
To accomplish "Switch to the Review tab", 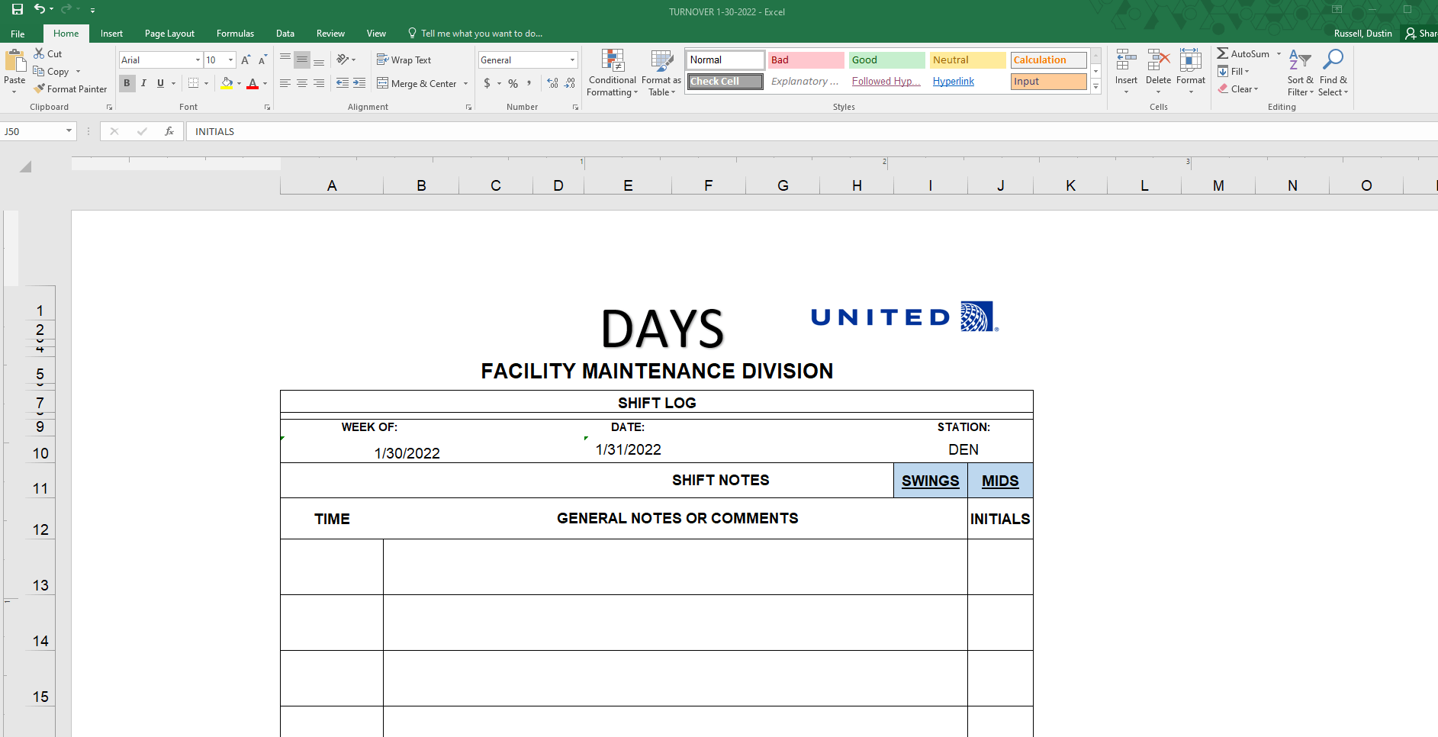I will coord(330,34).
